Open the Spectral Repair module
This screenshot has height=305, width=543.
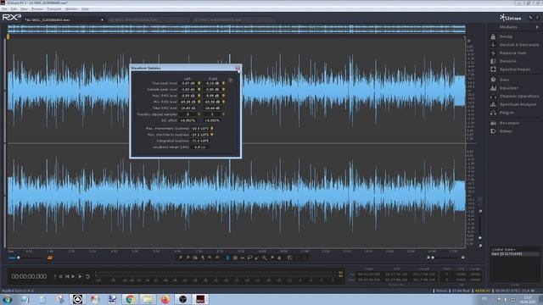point(514,69)
